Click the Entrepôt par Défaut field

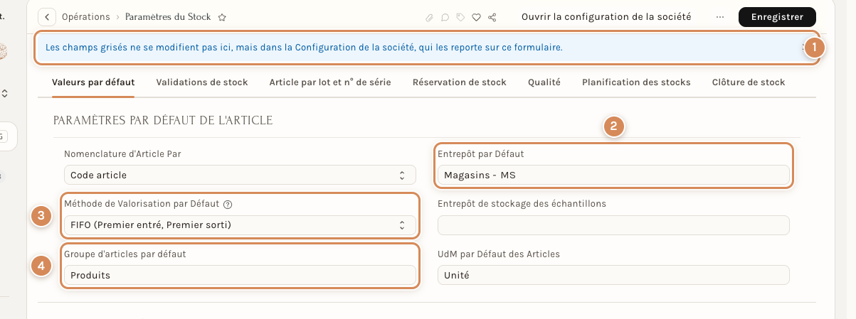click(x=613, y=175)
